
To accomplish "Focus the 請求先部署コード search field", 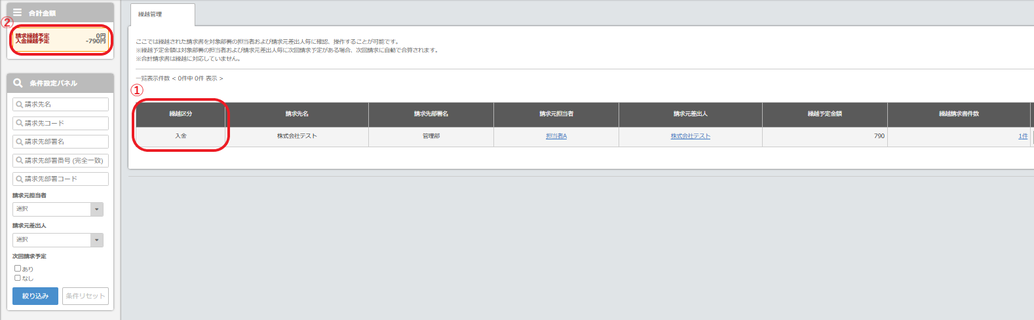I will [60, 179].
